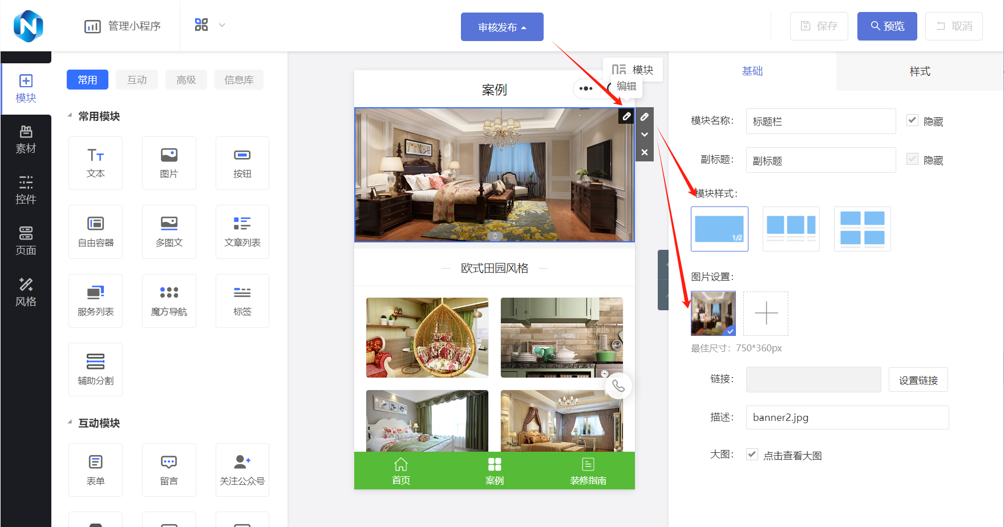The height and width of the screenshot is (527, 1004).
Task: Click the floating phone call icon
Action: pyautogui.click(x=618, y=386)
